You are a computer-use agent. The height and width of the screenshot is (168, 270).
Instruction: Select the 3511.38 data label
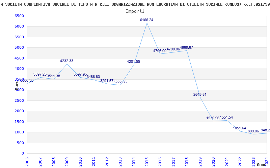[x=53, y=76]
